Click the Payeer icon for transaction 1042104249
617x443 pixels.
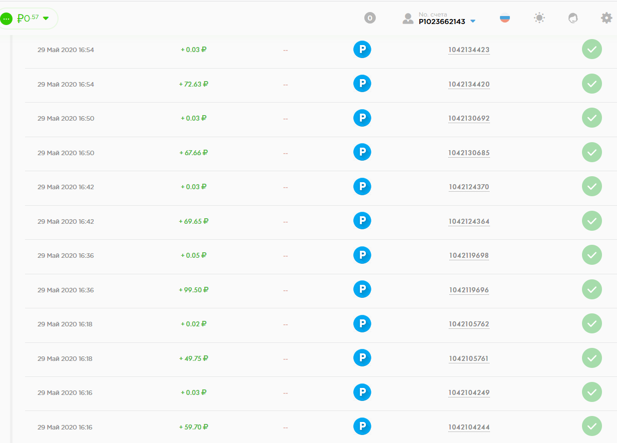[x=362, y=392]
